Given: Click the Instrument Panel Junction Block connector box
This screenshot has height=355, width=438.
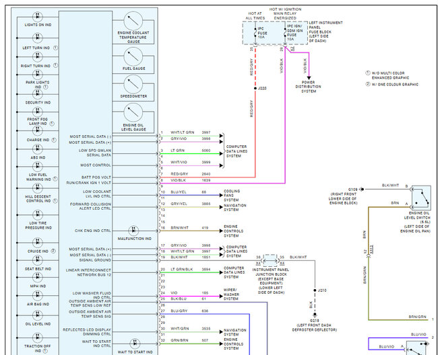Looking at the screenshot, I should 270,261.
